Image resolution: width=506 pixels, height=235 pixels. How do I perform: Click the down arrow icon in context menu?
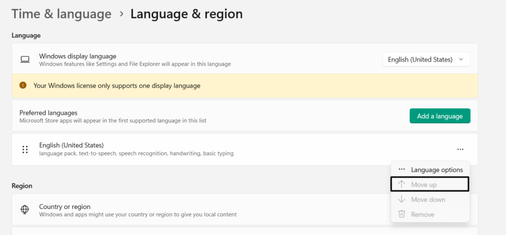(x=402, y=200)
